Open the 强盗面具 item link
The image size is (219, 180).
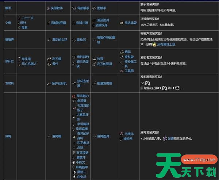coord(103,20)
